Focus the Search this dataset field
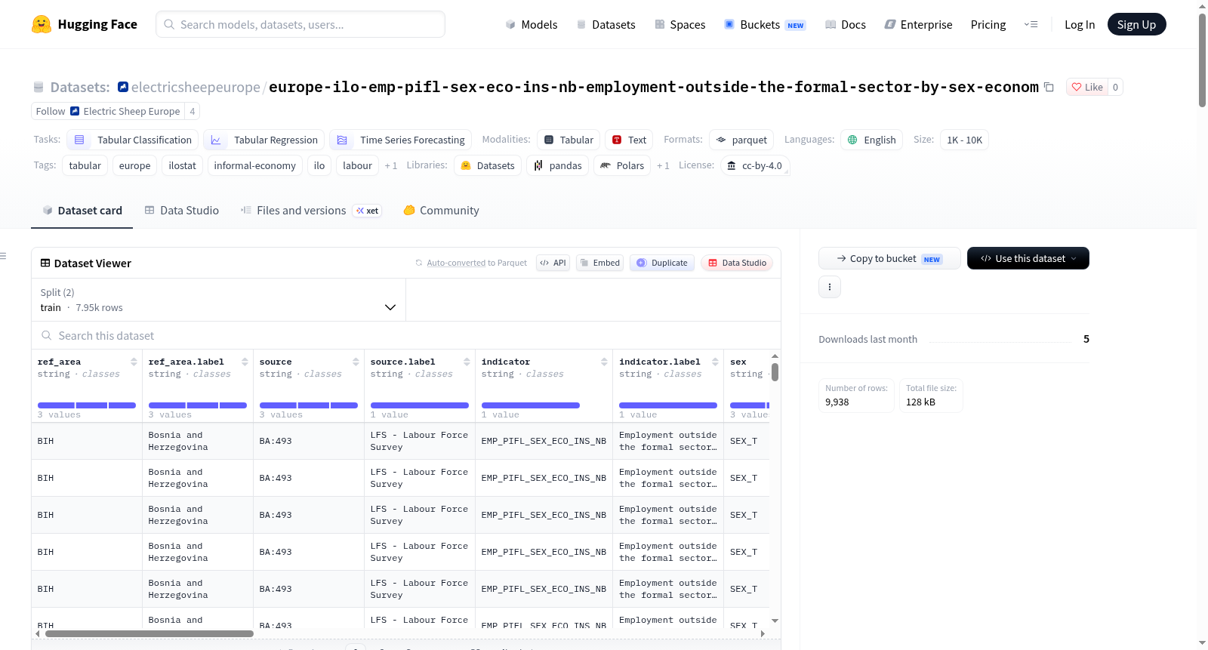Image resolution: width=1208 pixels, height=650 pixels. click(406, 335)
